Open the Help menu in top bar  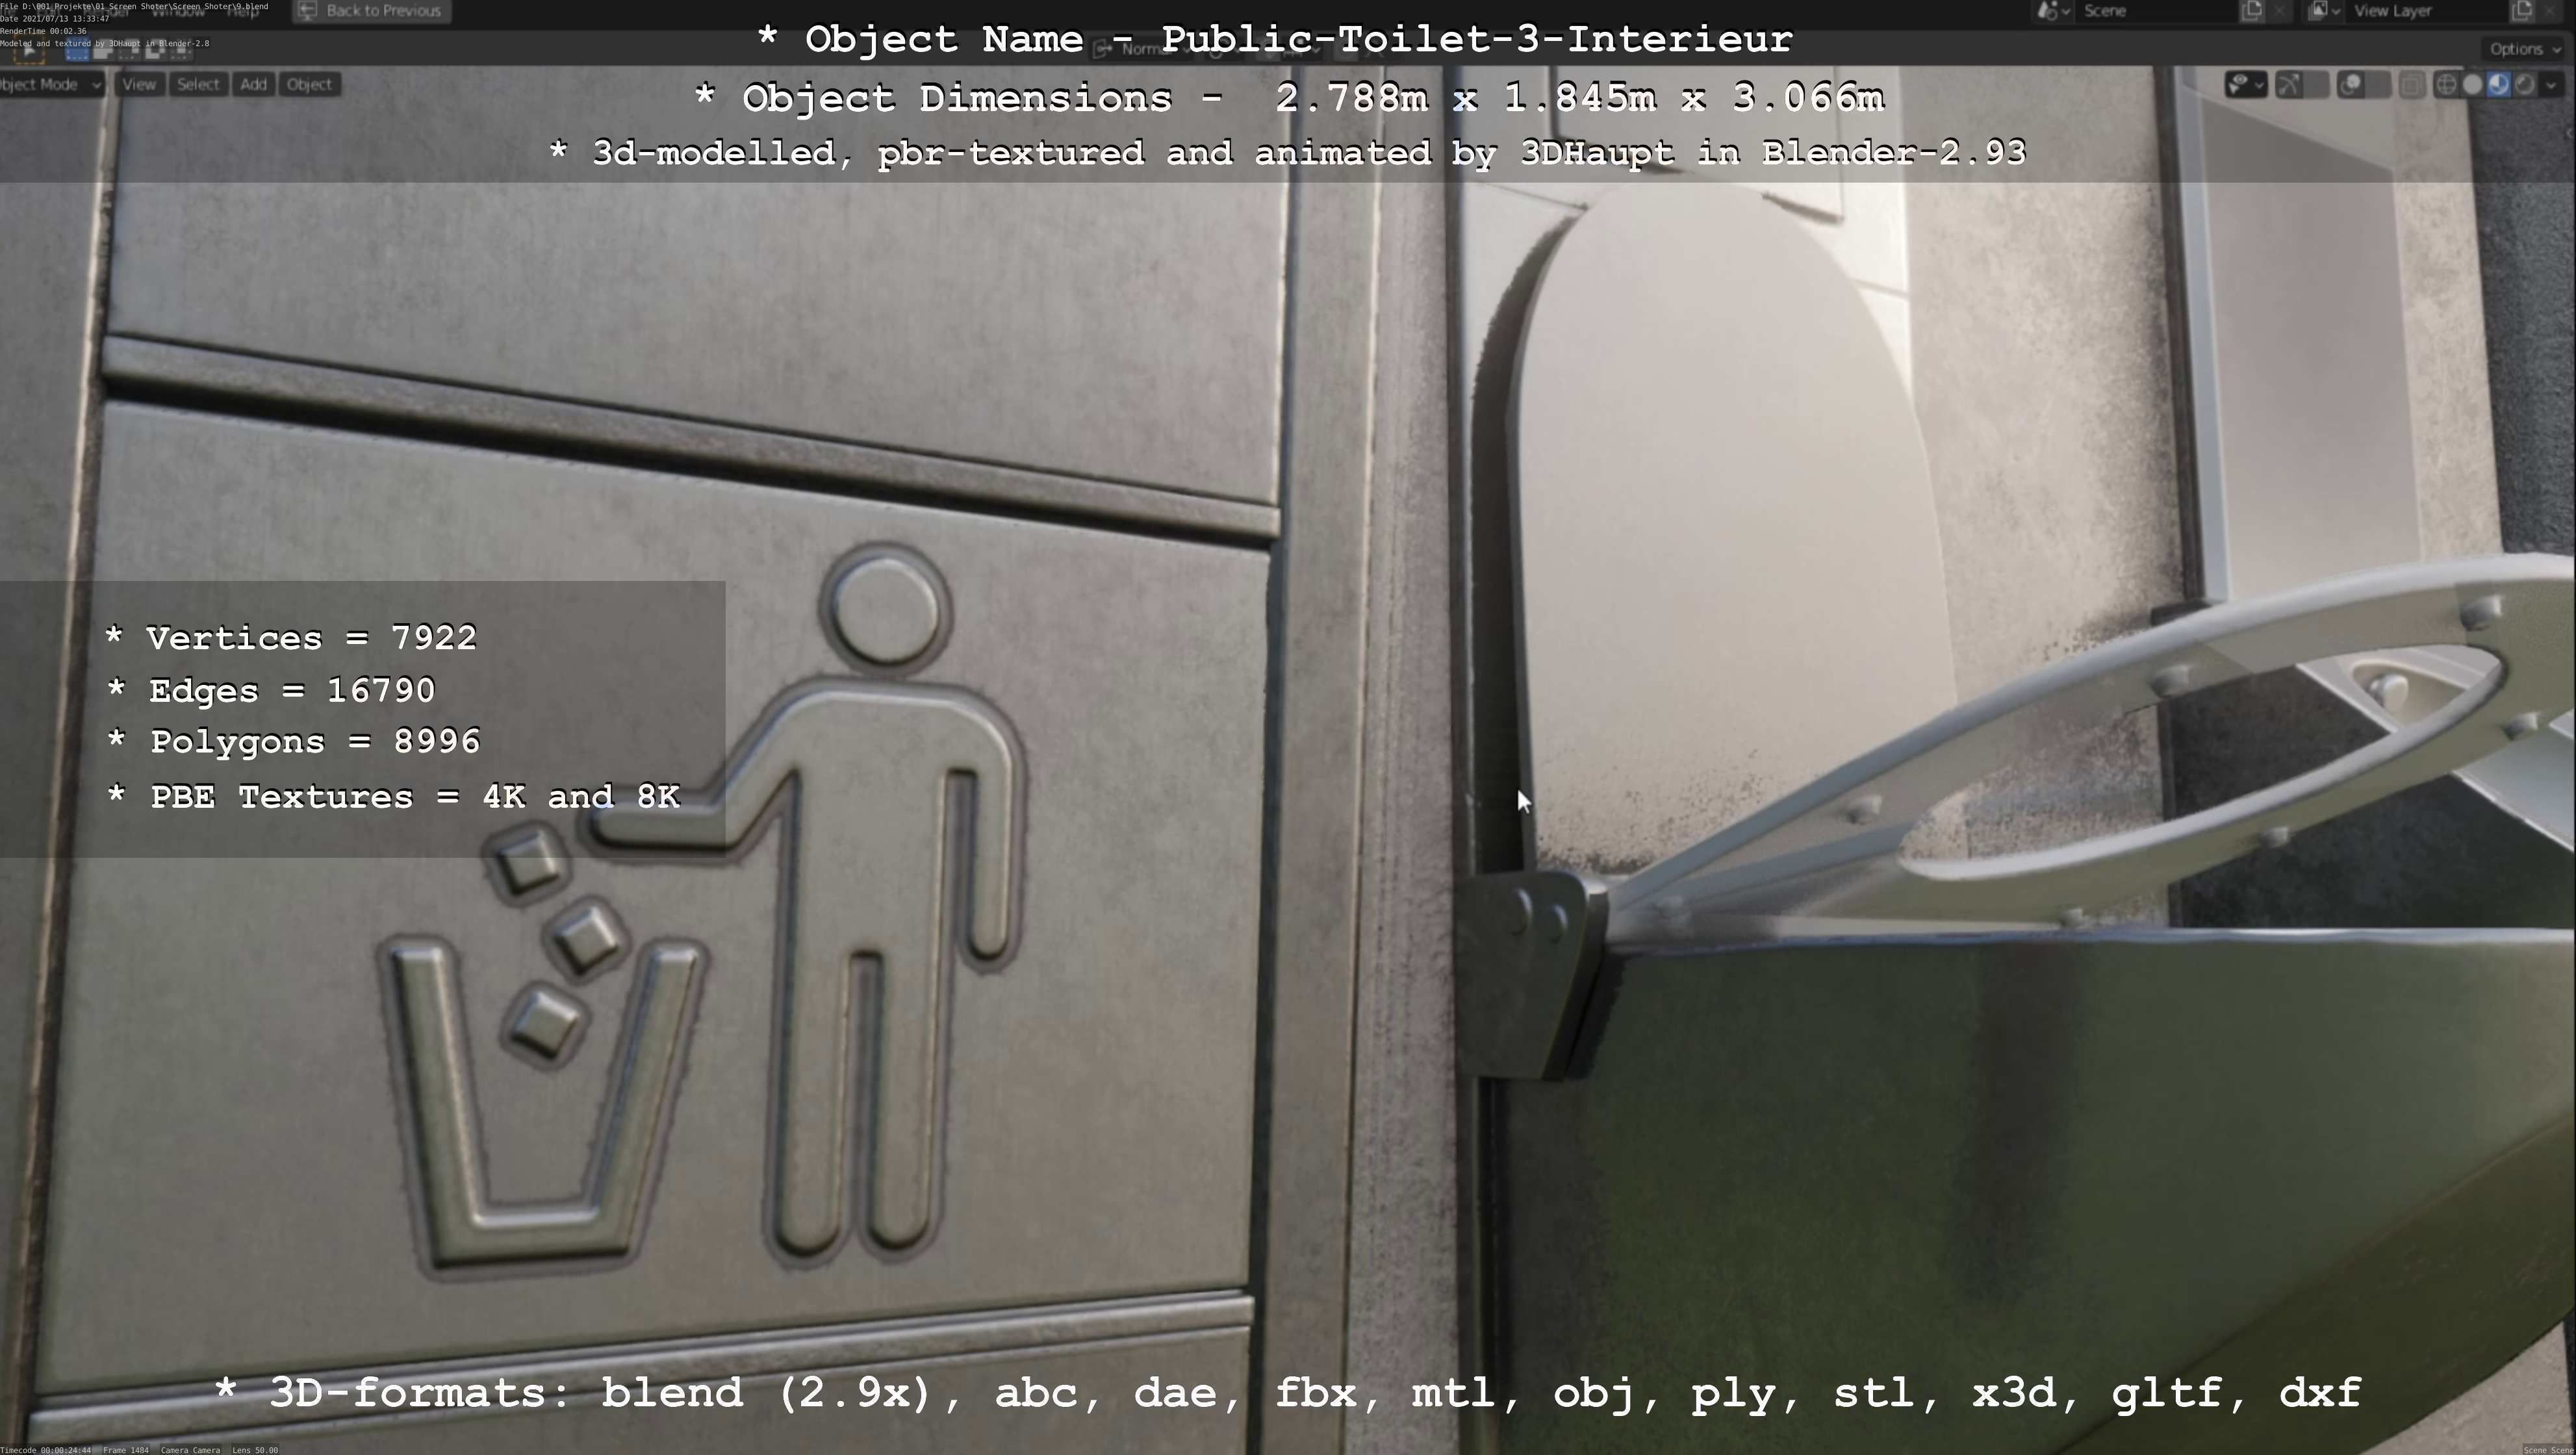(243, 11)
